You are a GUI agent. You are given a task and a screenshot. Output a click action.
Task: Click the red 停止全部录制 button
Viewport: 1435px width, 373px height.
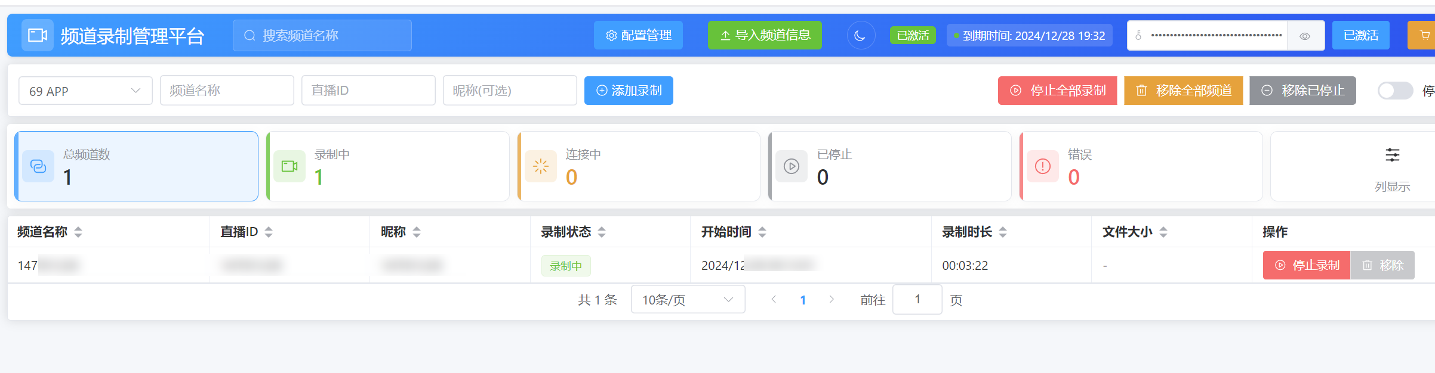point(1057,91)
